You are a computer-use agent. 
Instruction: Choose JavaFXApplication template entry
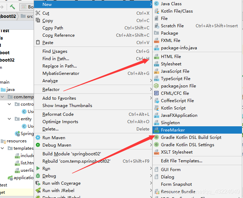[197, 115]
